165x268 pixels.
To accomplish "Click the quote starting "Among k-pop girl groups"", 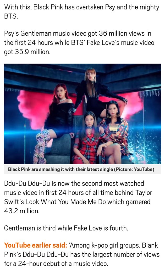I will click(82, 254).
